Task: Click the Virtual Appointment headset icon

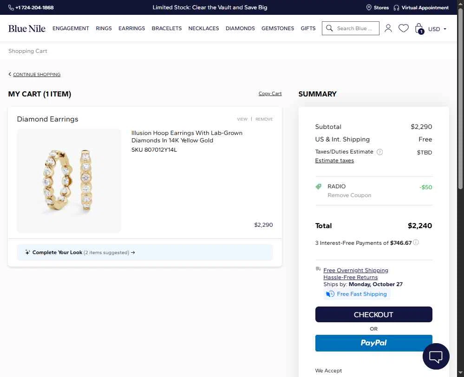Action: pos(396,7)
